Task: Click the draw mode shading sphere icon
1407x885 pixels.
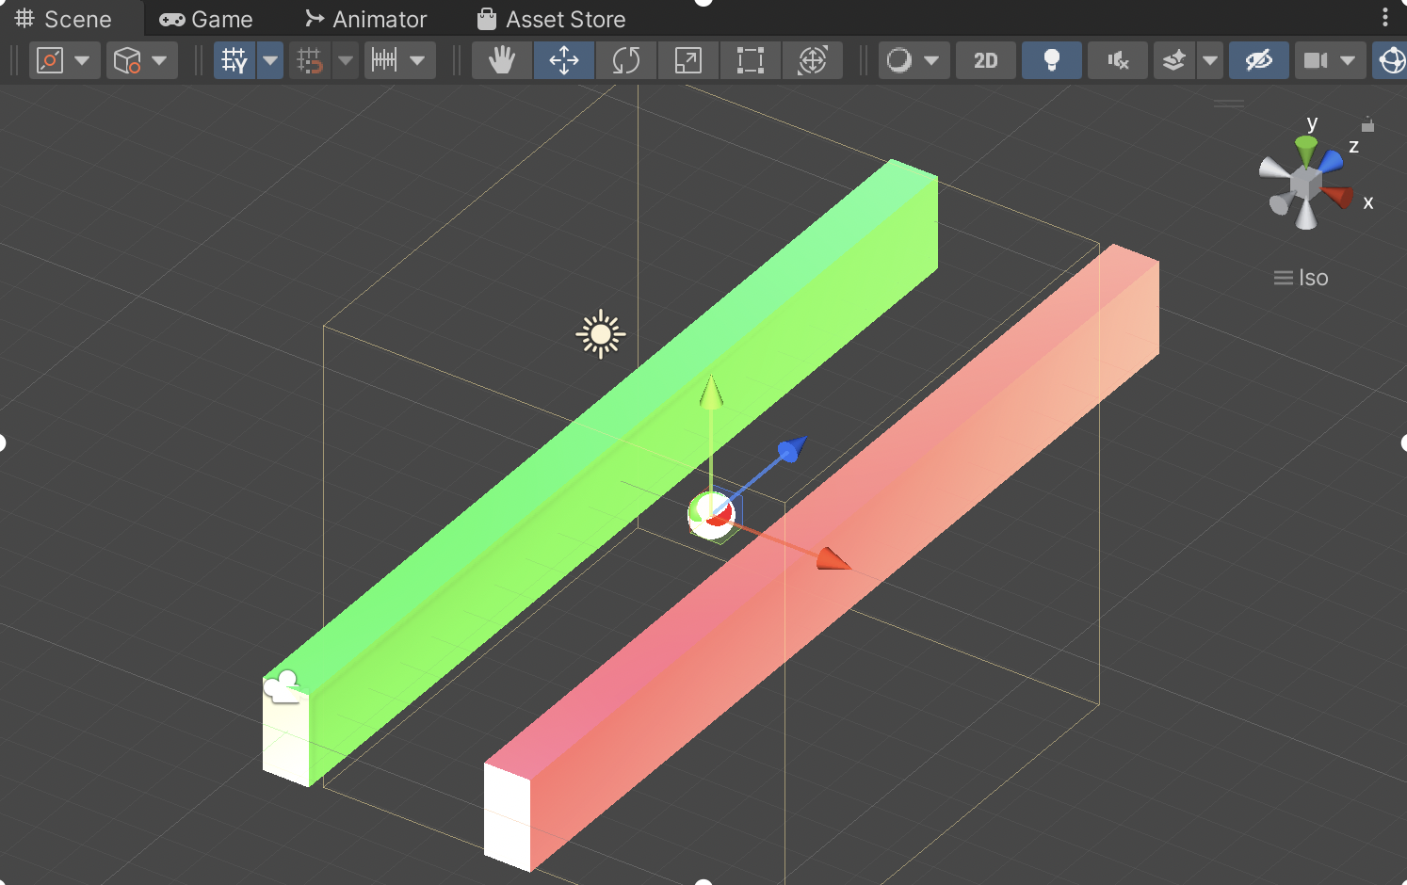Action: [x=899, y=61]
